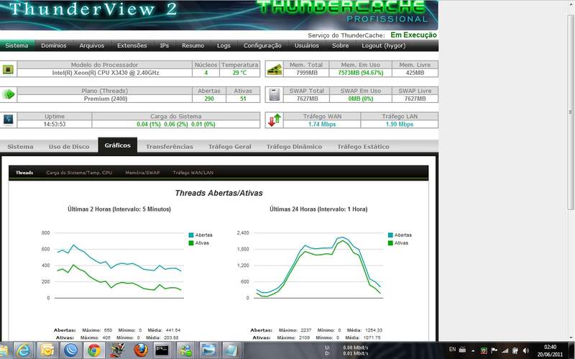Image resolution: width=575 pixels, height=359 pixels.
Task: Click the network signal tray icon
Action: coord(505,350)
